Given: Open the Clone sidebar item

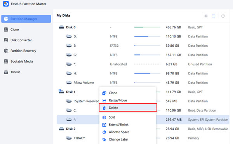Looking at the screenshot, I should (26, 30).
